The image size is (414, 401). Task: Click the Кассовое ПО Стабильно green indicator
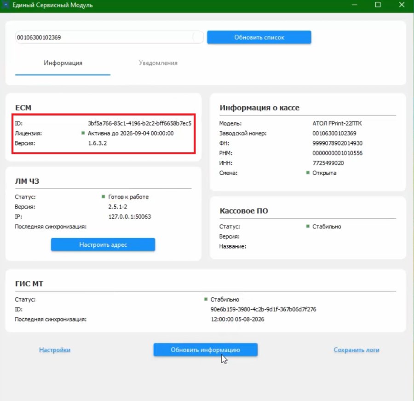pos(308,226)
